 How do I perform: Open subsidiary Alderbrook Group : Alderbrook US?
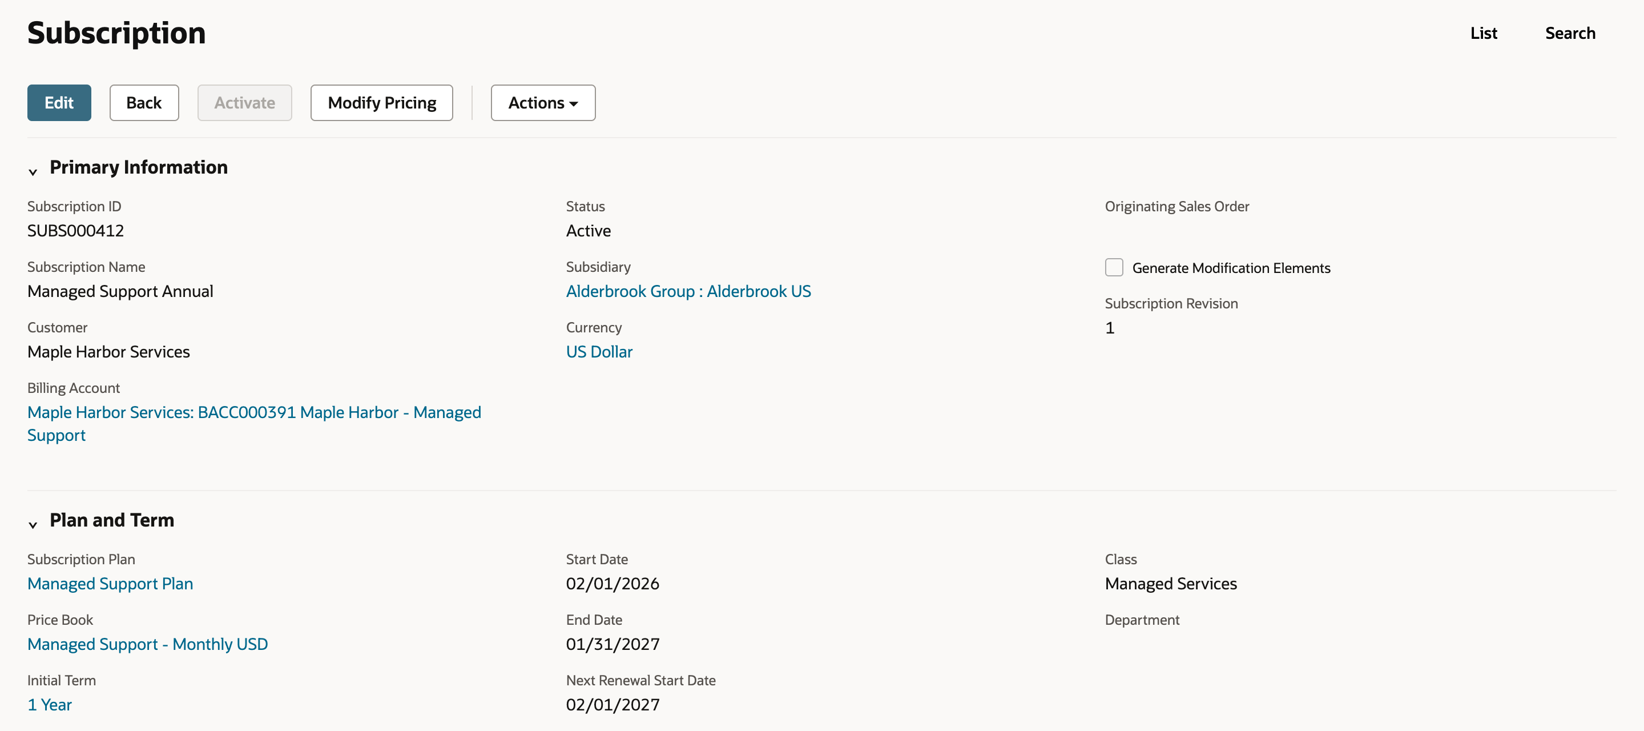pos(688,291)
